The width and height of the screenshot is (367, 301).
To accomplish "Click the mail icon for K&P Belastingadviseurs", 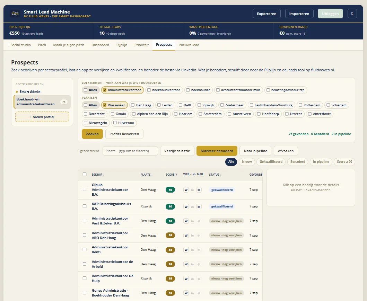I will point(199,206).
